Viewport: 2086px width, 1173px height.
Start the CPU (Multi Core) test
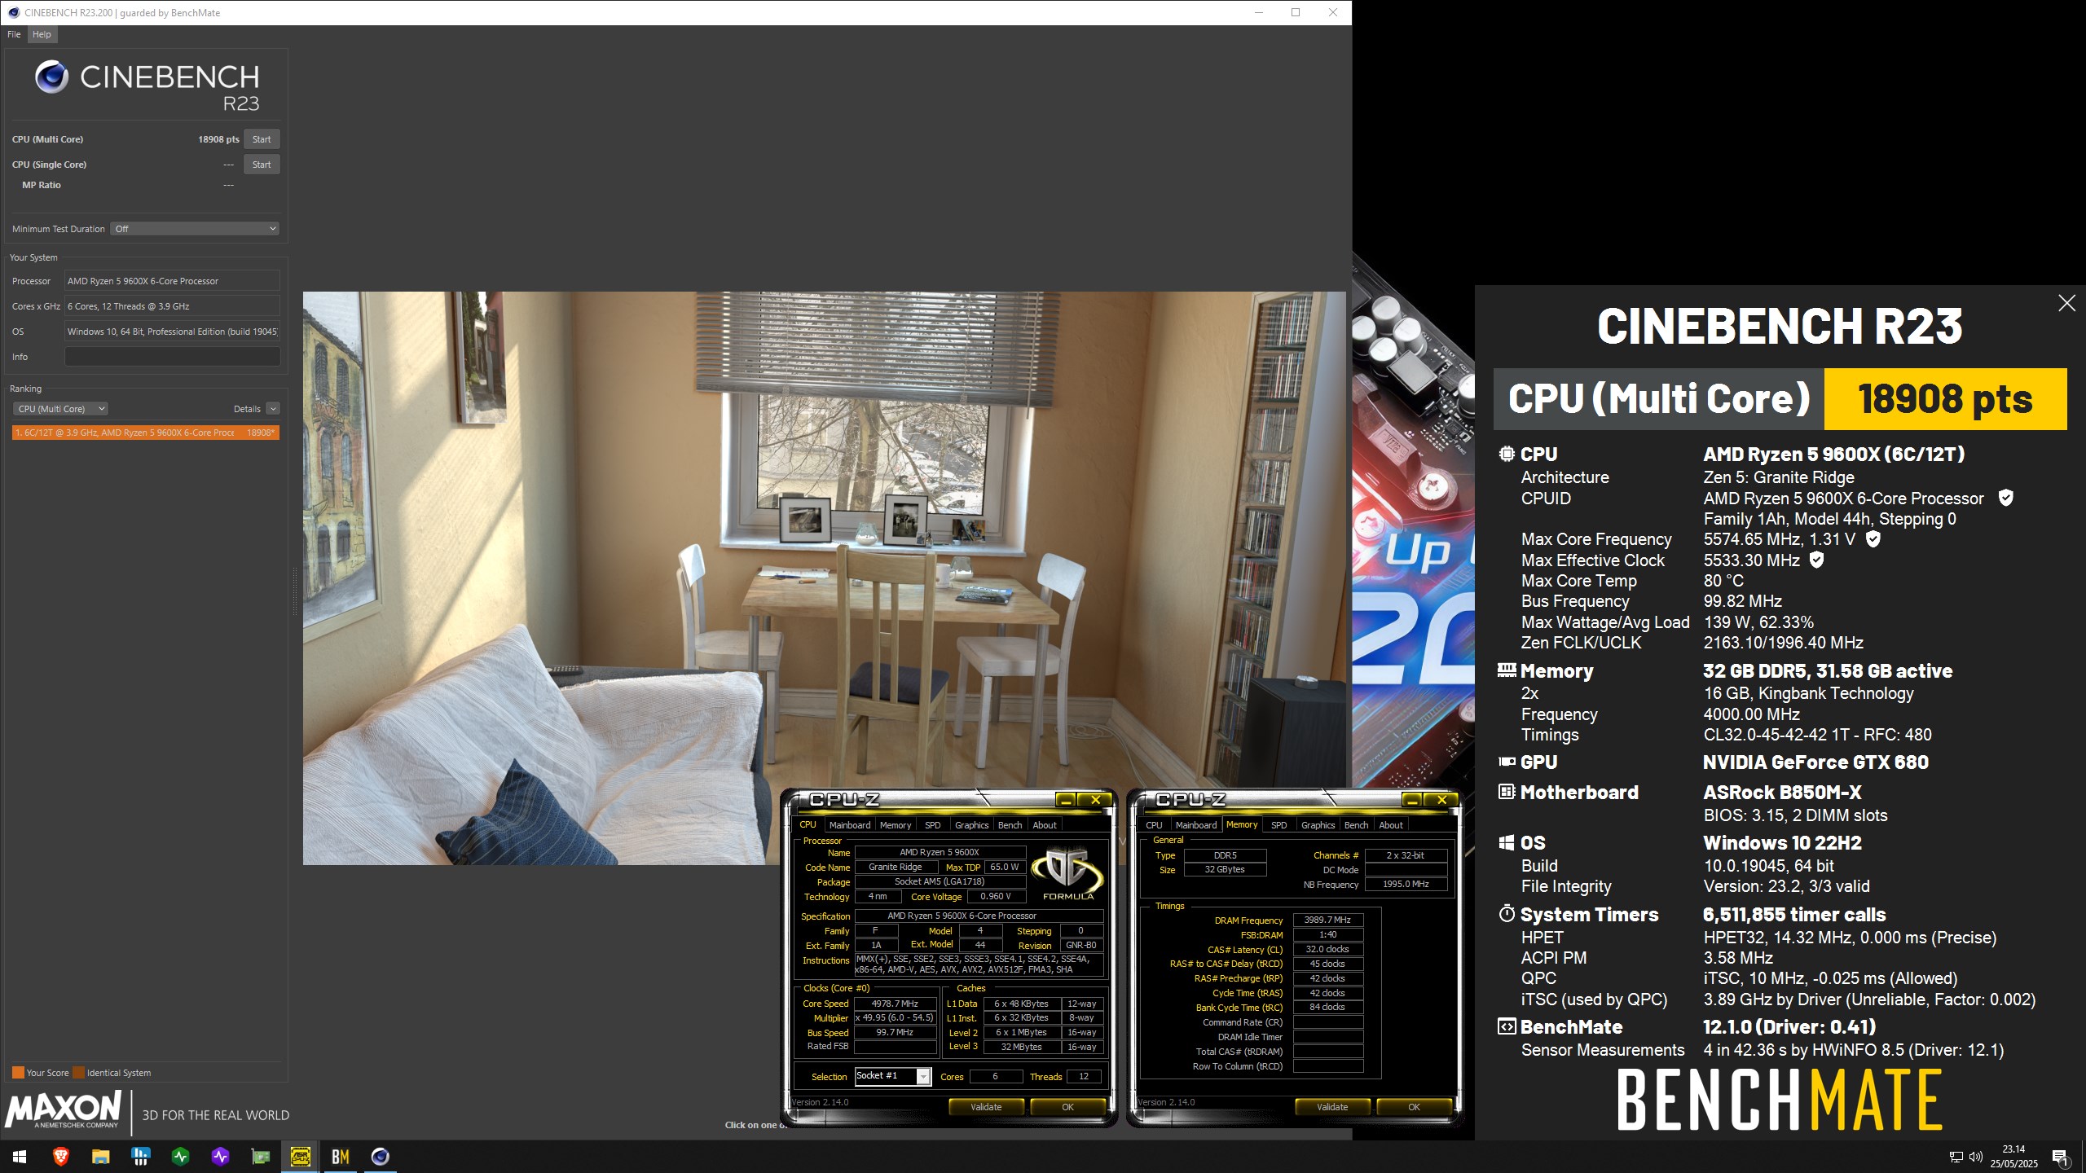pyautogui.click(x=262, y=139)
